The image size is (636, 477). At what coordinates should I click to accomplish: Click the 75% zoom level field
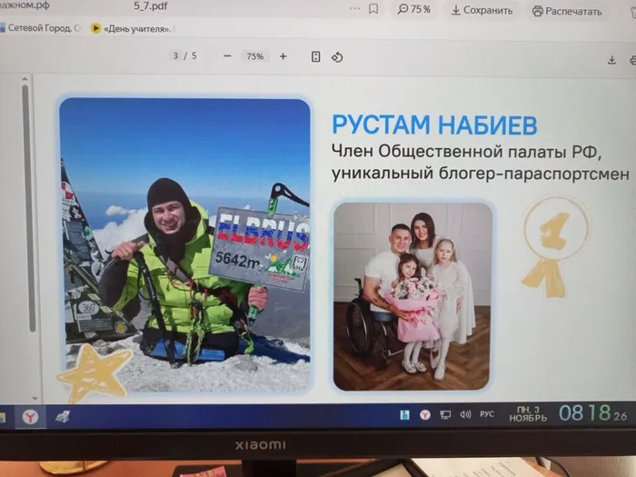(x=254, y=56)
